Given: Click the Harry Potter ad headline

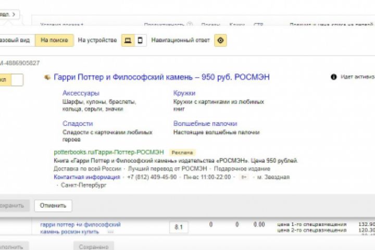Looking at the screenshot, I should 161,78.
